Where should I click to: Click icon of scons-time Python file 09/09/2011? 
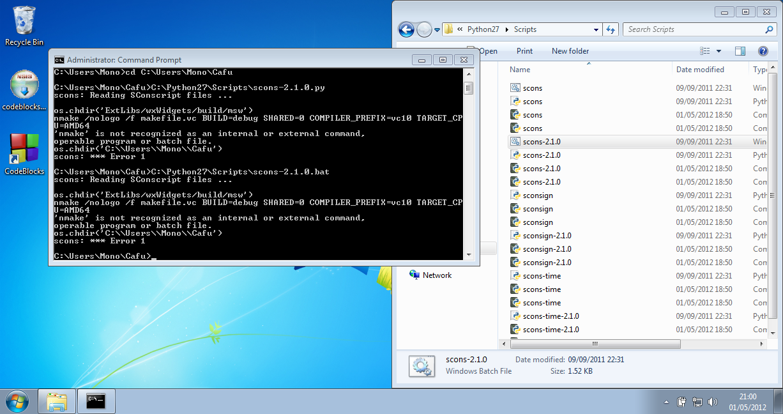coord(515,276)
